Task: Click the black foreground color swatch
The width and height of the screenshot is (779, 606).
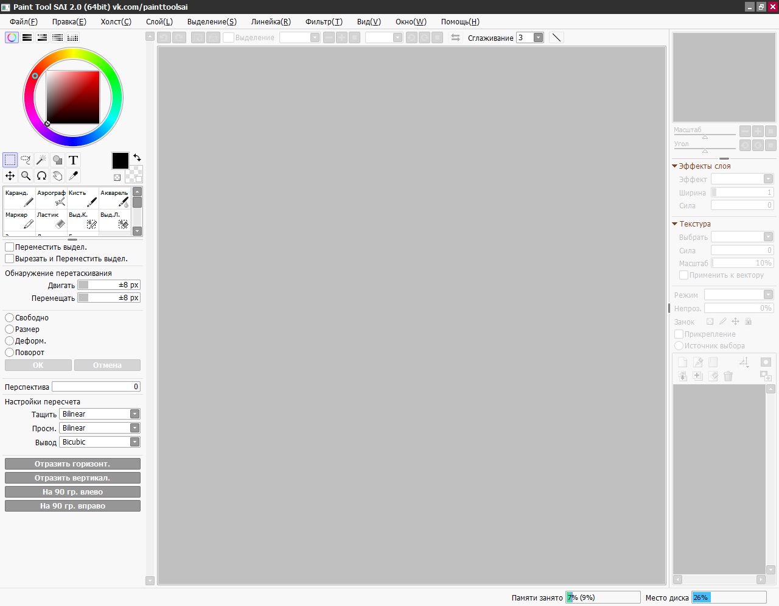Action: coord(120,161)
